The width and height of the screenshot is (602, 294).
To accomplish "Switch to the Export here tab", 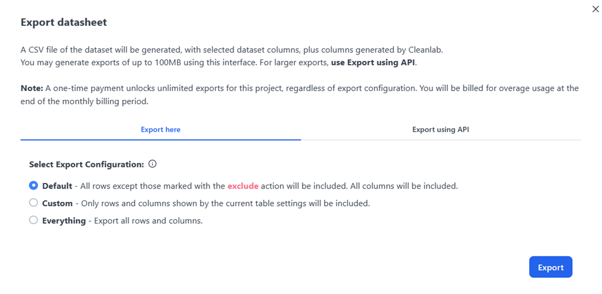I will coord(161,130).
